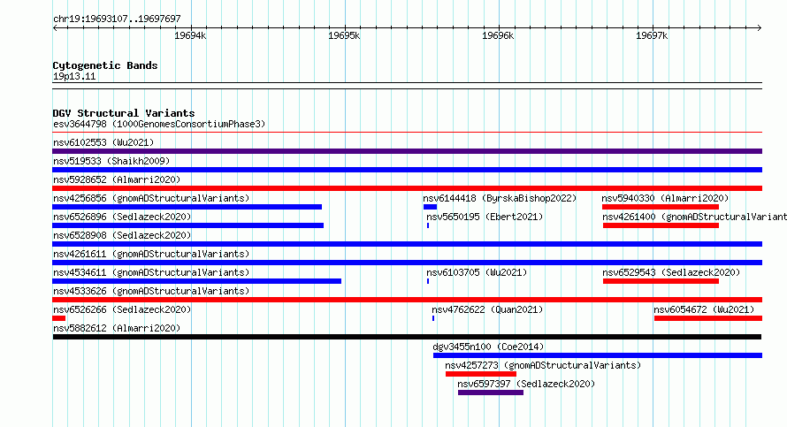Select nsv4257273 (gnomADStructuralVariants) label
The height and width of the screenshot is (427, 787).
543,365
